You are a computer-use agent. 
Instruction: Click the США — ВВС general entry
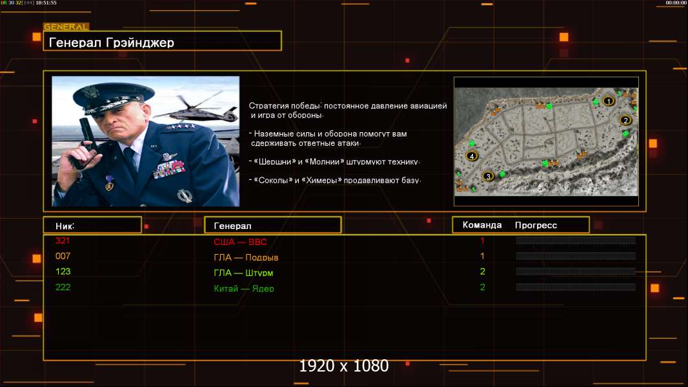(240, 242)
